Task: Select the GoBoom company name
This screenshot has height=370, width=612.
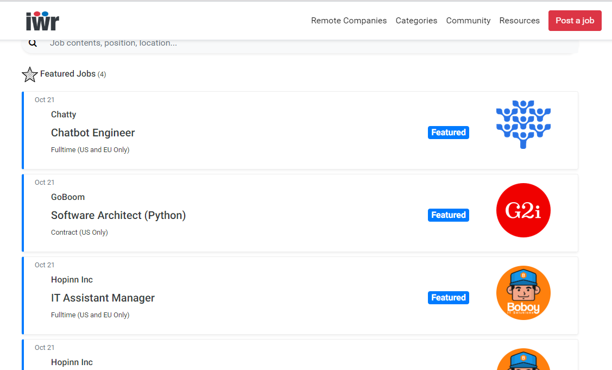Action: click(68, 197)
